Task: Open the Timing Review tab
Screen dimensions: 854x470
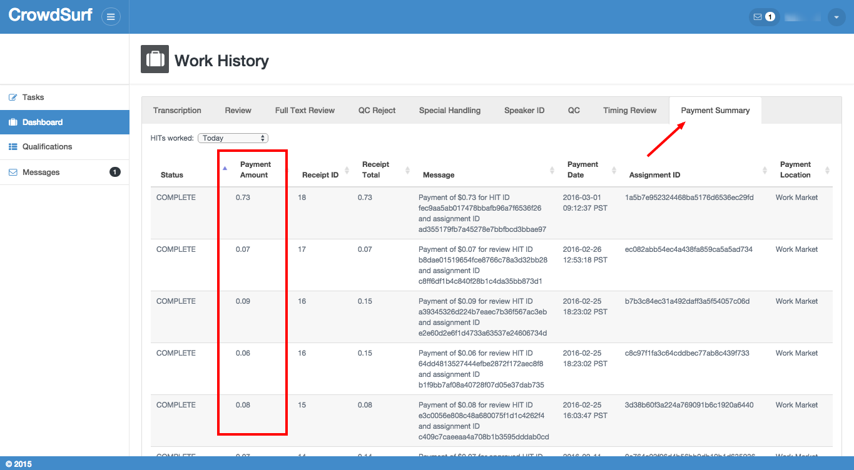Action: (630, 111)
